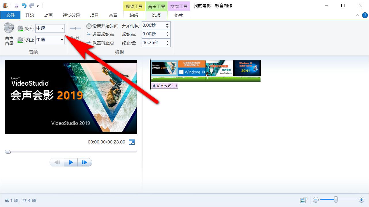Select the VideoS... caption clip in timeline
This screenshot has width=369, height=207.
click(x=164, y=85)
